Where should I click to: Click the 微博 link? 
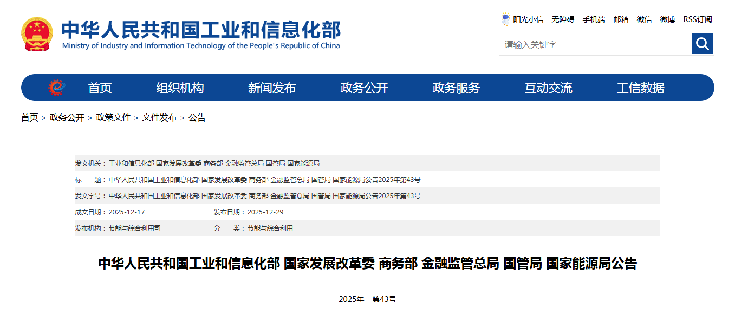[667, 19]
